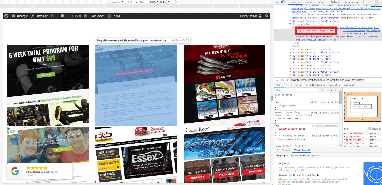Toggle :hov element state pane
The image size is (382, 185).
[322, 90]
